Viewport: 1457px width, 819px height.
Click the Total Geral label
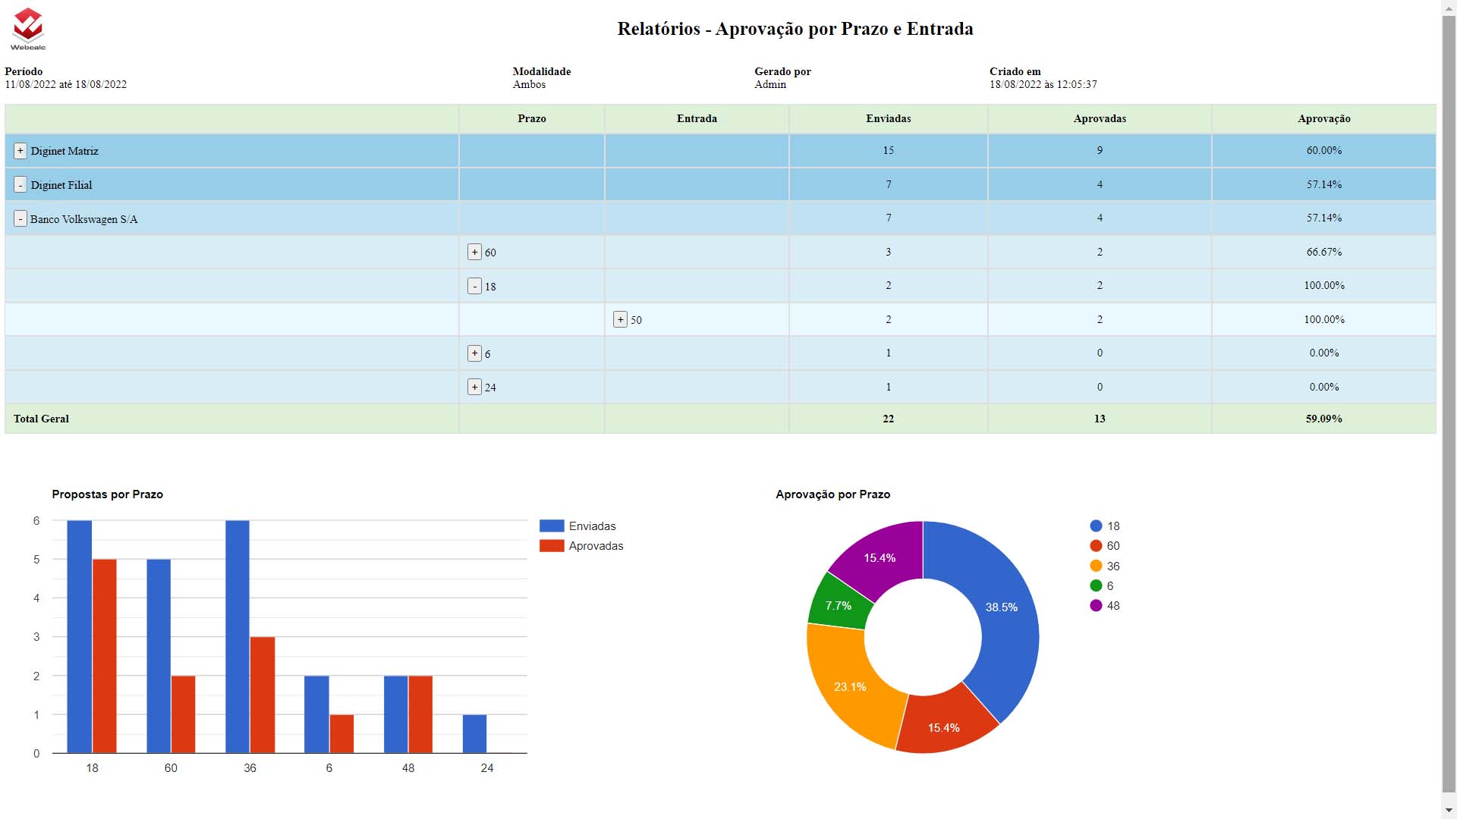tap(41, 419)
